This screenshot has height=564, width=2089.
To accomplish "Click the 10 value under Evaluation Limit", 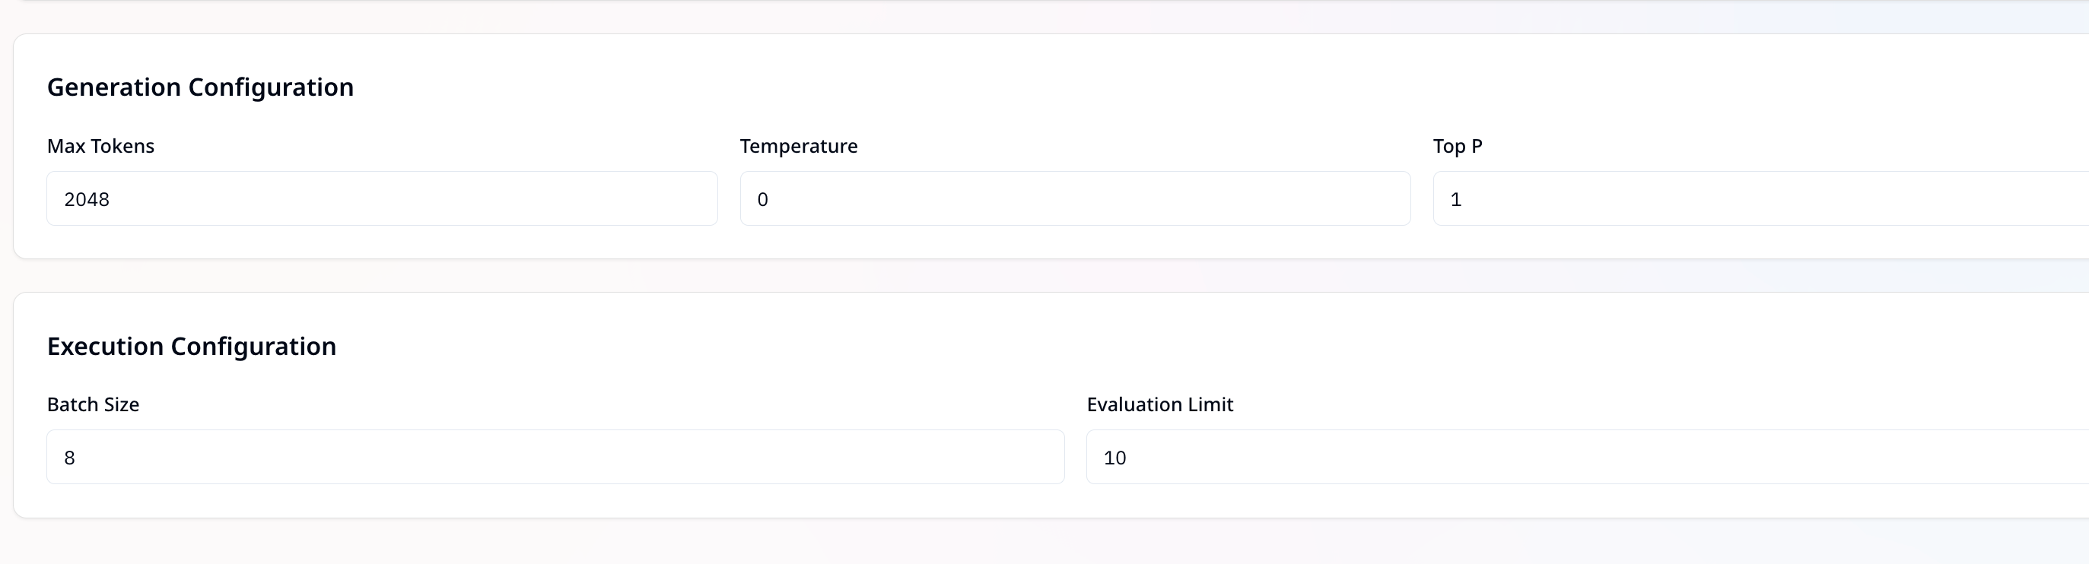I will [1114, 458].
